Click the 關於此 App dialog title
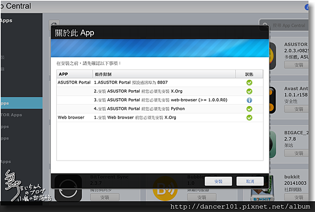 tap(75, 33)
